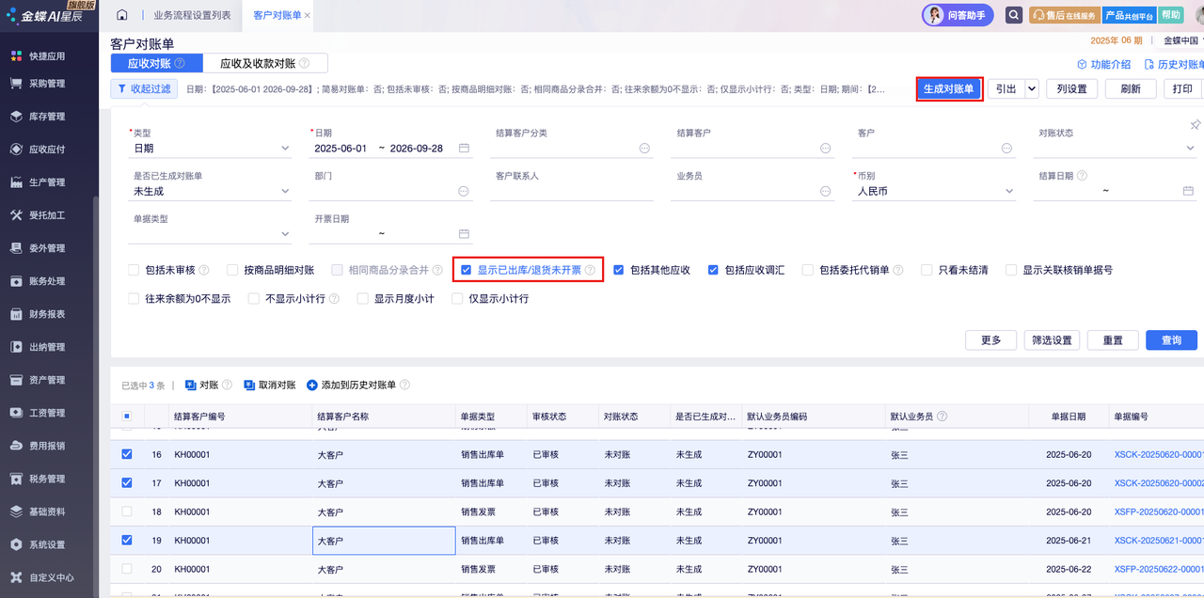Open calendar picker for 日期 range
Image resolution: width=1204 pixels, height=598 pixels.
[464, 149]
